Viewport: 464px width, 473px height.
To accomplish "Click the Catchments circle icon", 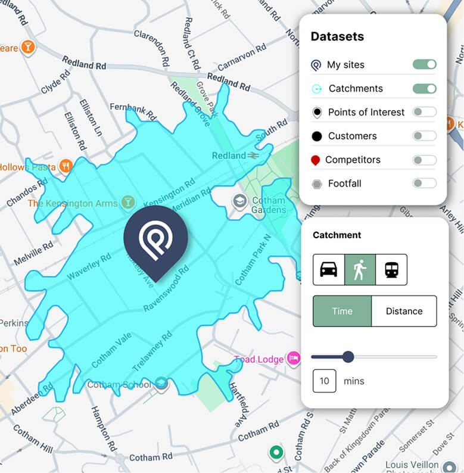I will [316, 89].
